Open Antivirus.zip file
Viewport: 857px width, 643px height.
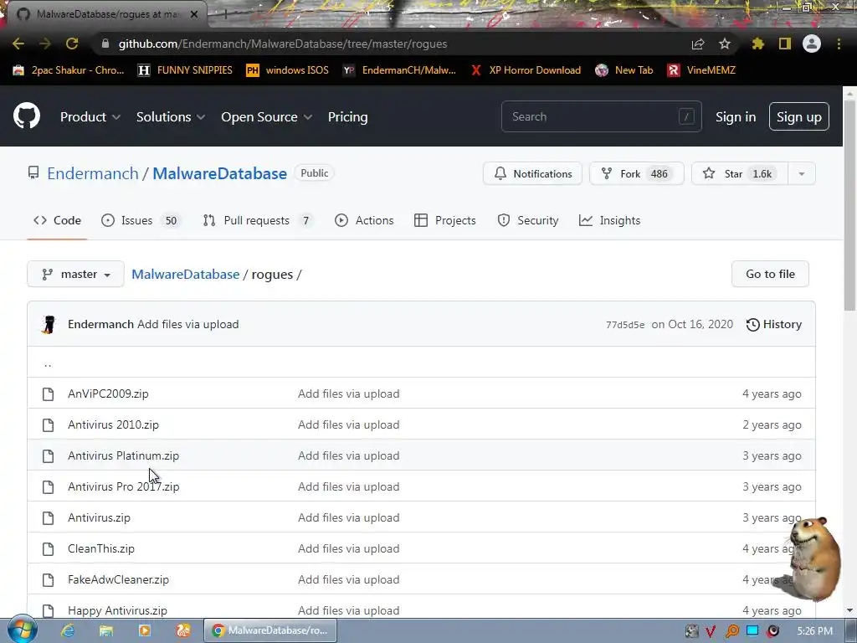(x=99, y=517)
